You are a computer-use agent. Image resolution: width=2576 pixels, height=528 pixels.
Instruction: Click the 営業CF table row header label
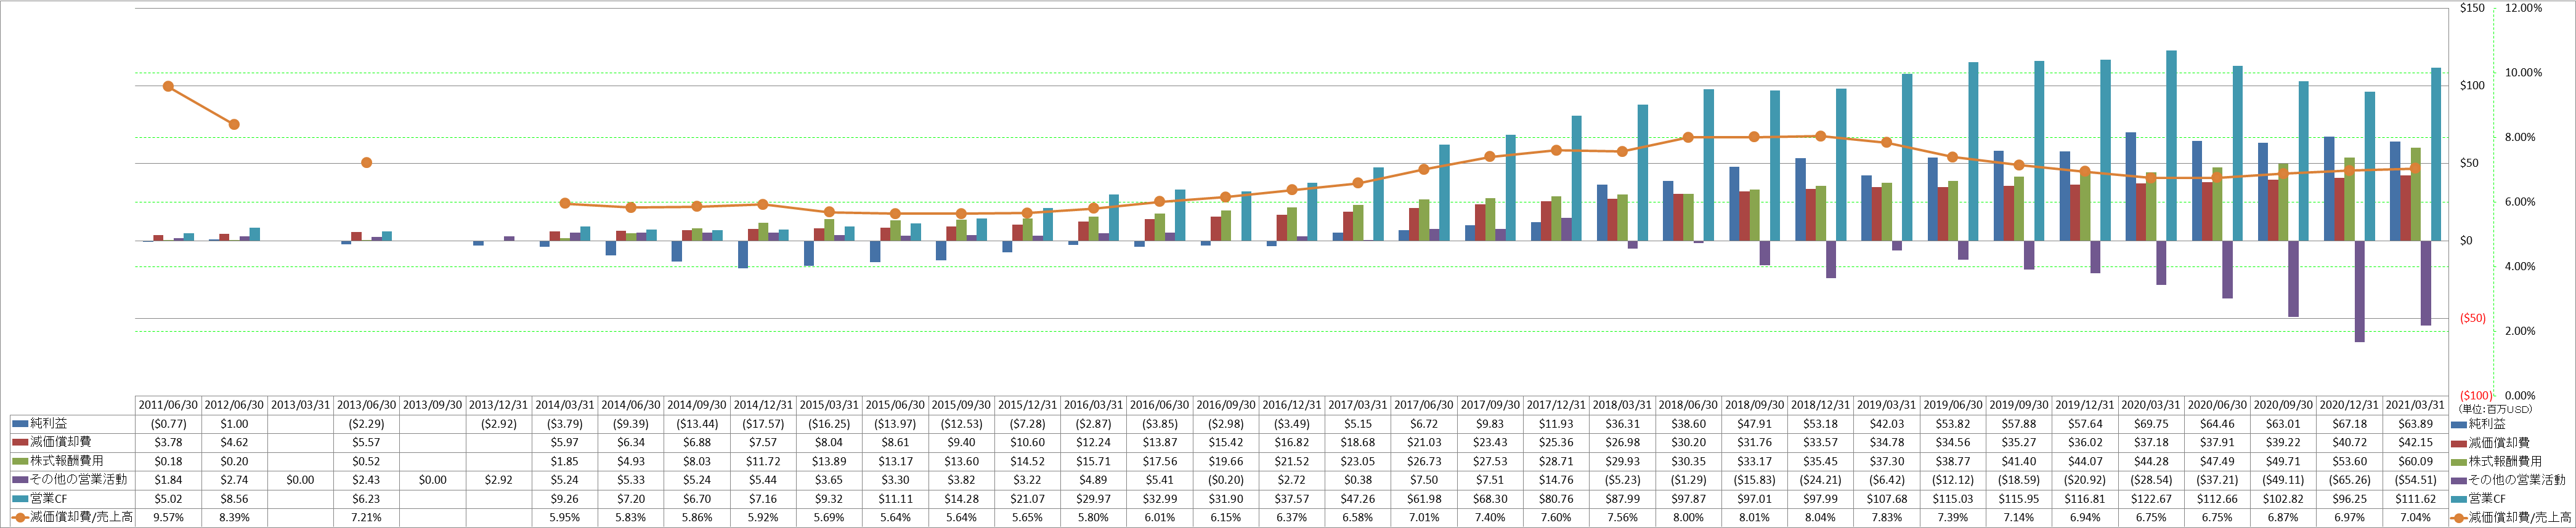(50, 499)
